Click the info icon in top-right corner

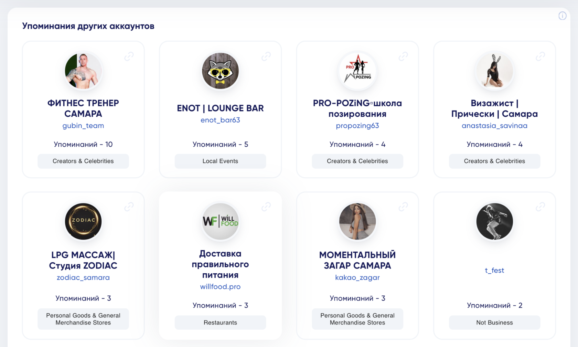[x=562, y=16]
